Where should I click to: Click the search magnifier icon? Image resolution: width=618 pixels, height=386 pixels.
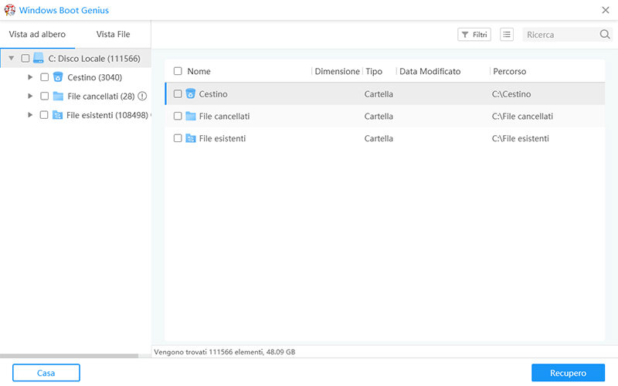click(604, 35)
